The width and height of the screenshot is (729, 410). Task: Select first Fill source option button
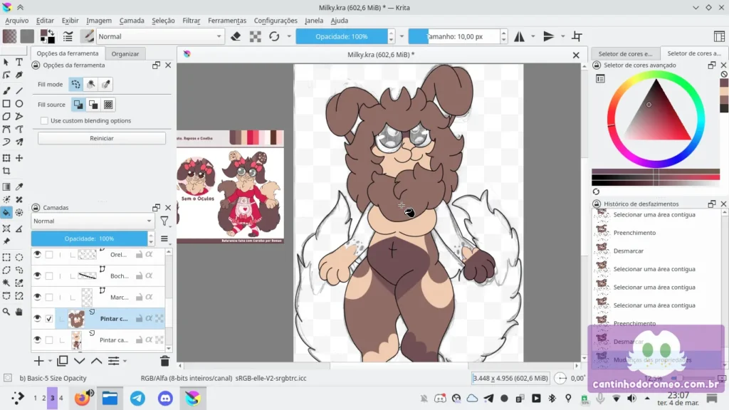[78, 105]
